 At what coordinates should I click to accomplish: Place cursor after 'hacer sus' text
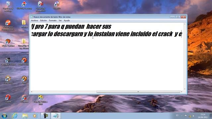point(112,26)
